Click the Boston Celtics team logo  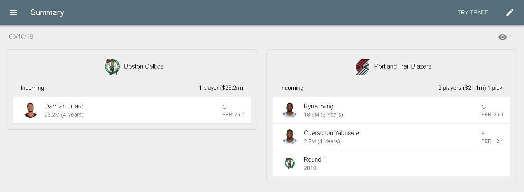coord(112,67)
